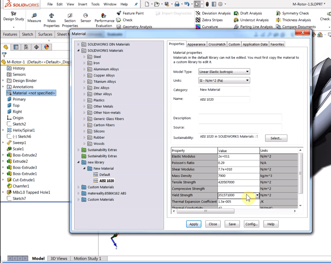
Task: Open Performance Evaluation tool
Action: tap(104, 15)
